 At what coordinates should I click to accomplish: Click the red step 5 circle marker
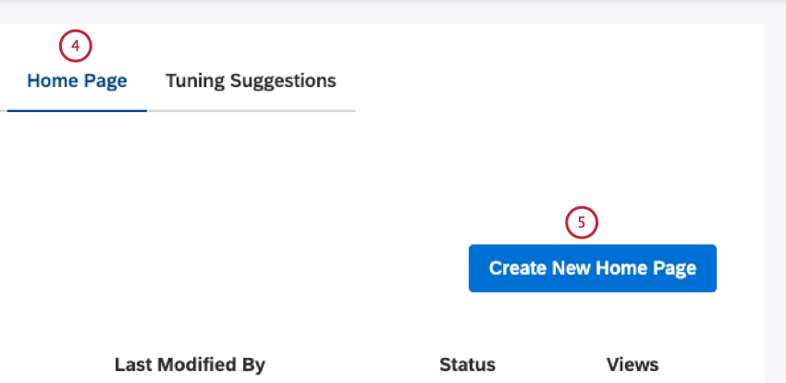pos(582,222)
